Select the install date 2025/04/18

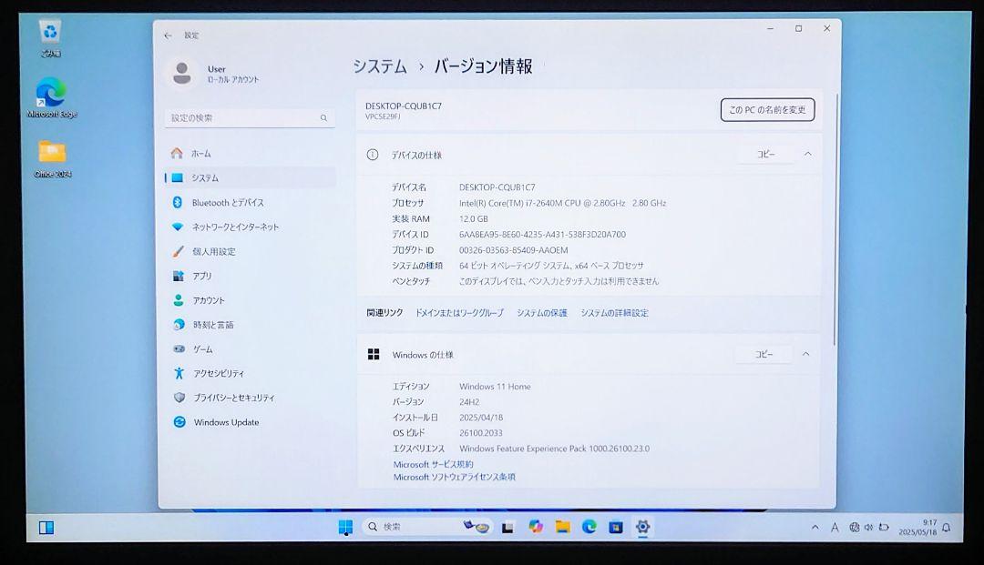point(481,418)
